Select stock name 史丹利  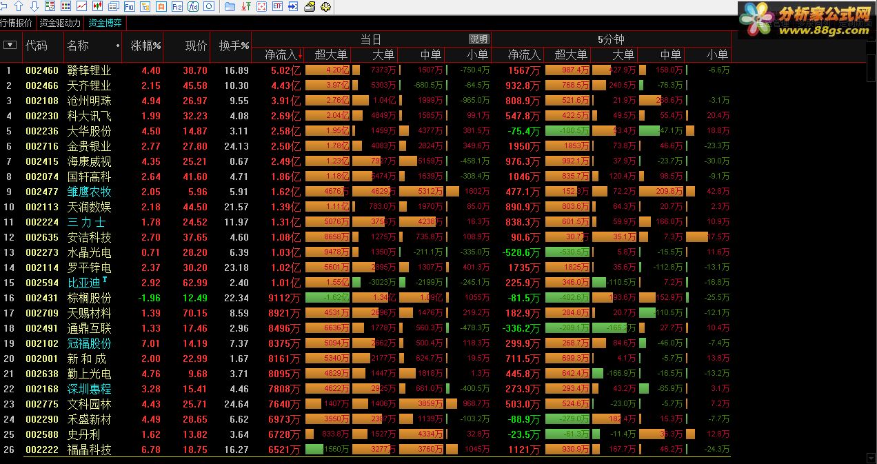(x=83, y=434)
